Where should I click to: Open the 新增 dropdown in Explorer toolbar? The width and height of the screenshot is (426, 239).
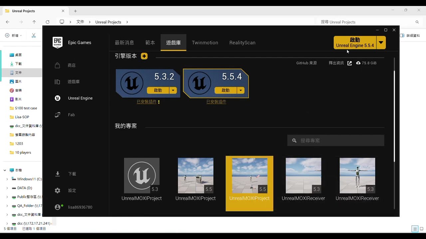(x=13, y=36)
